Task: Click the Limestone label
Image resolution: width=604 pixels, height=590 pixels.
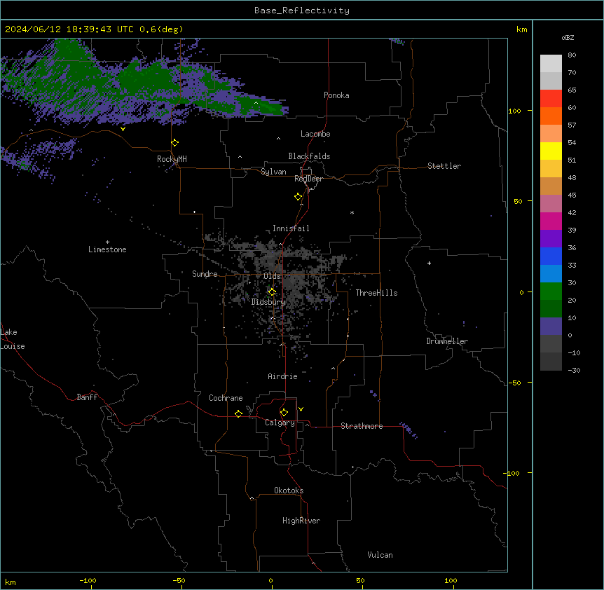Action: coord(107,249)
